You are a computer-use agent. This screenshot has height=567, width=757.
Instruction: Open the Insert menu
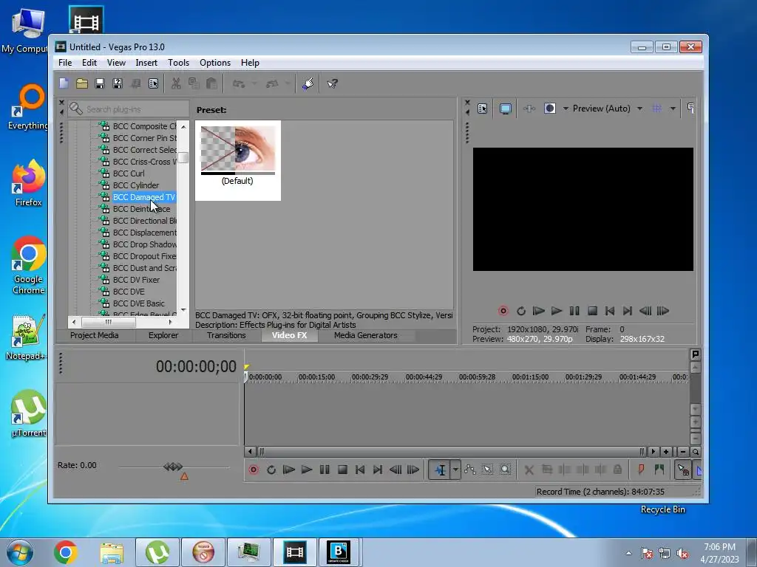[146, 63]
